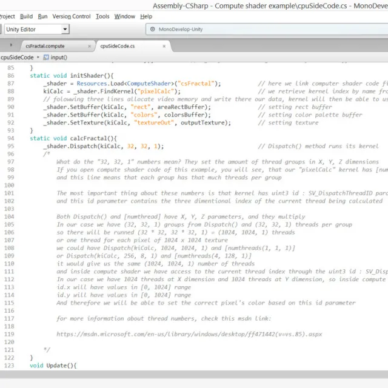Click the "csFractal" string literal

[196, 84]
